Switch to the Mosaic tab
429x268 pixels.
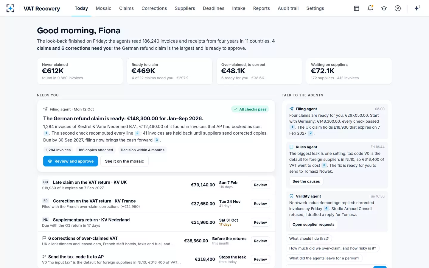point(103,8)
